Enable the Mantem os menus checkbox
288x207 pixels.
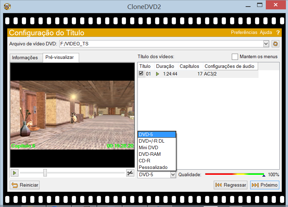(235, 57)
